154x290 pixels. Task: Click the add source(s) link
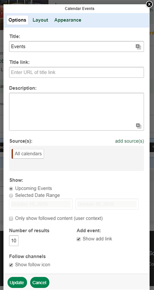[129, 141]
